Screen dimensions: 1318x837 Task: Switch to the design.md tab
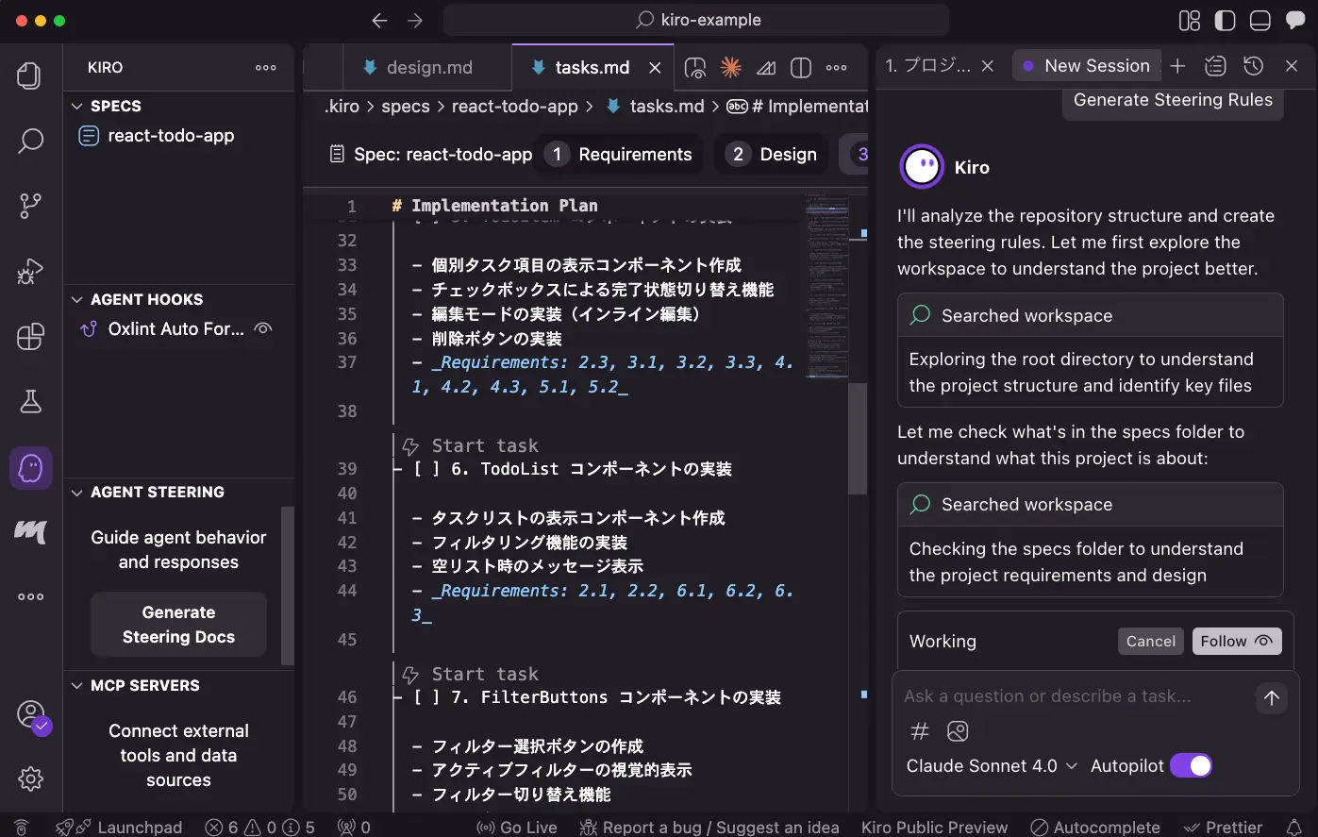click(428, 67)
